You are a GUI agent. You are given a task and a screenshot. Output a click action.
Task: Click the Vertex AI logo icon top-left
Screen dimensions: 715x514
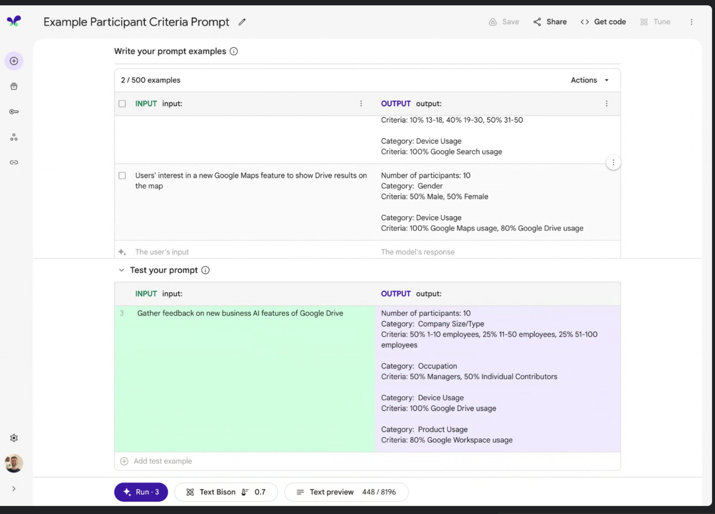pyautogui.click(x=13, y=20)
